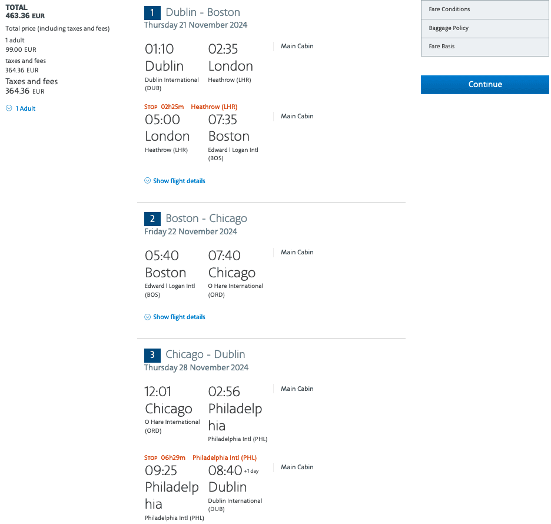
Task: Click the Boston - Chicago segment heading
Action: point(206,219)
